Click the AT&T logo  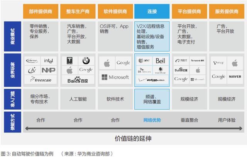(144, 60)
